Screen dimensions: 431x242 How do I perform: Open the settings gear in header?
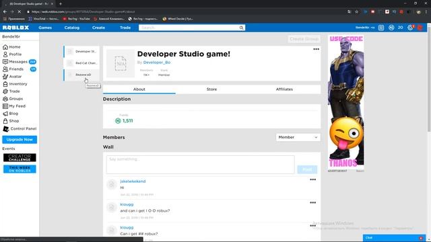[x=410, y=28]
